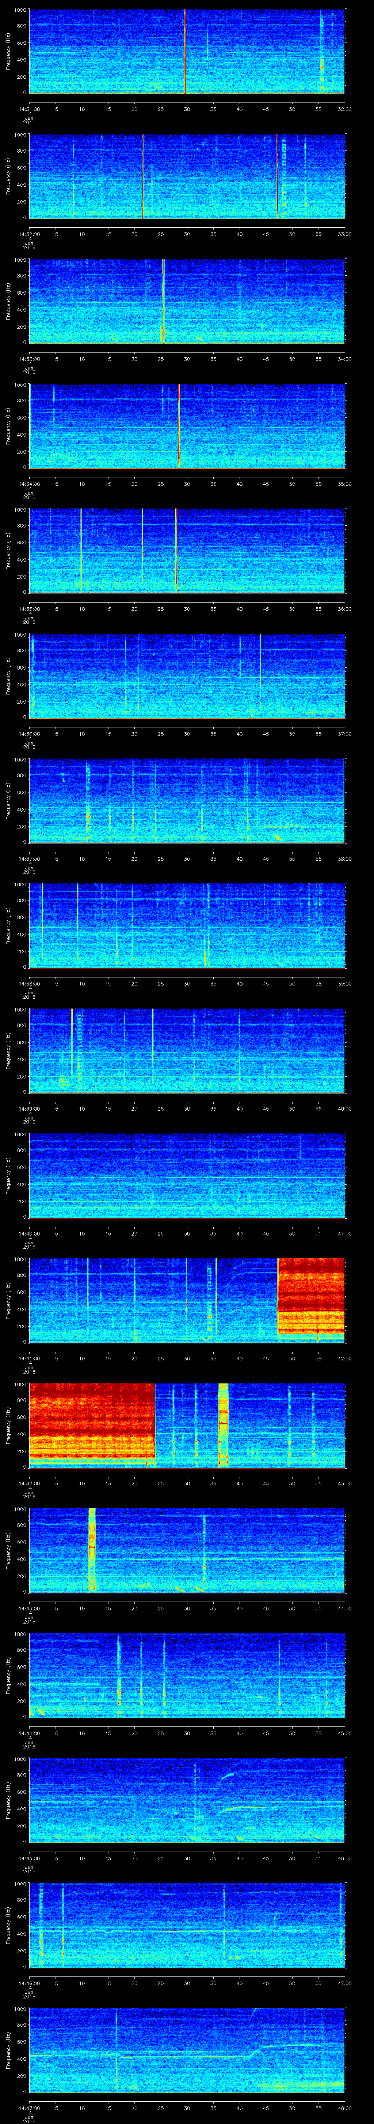Click the Frequency (Hz) axis label of 14:31:00 panel
Screen dimensions: 374x2124
[x=9, y=51]
